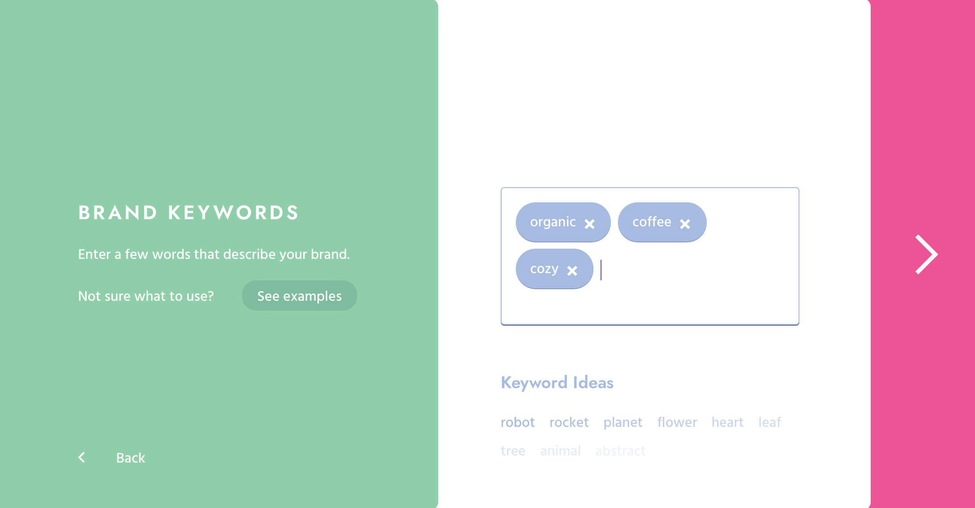Select 'animal' from keyword ideas
Viewport: 975px width, 508px height.
(560, 449)
